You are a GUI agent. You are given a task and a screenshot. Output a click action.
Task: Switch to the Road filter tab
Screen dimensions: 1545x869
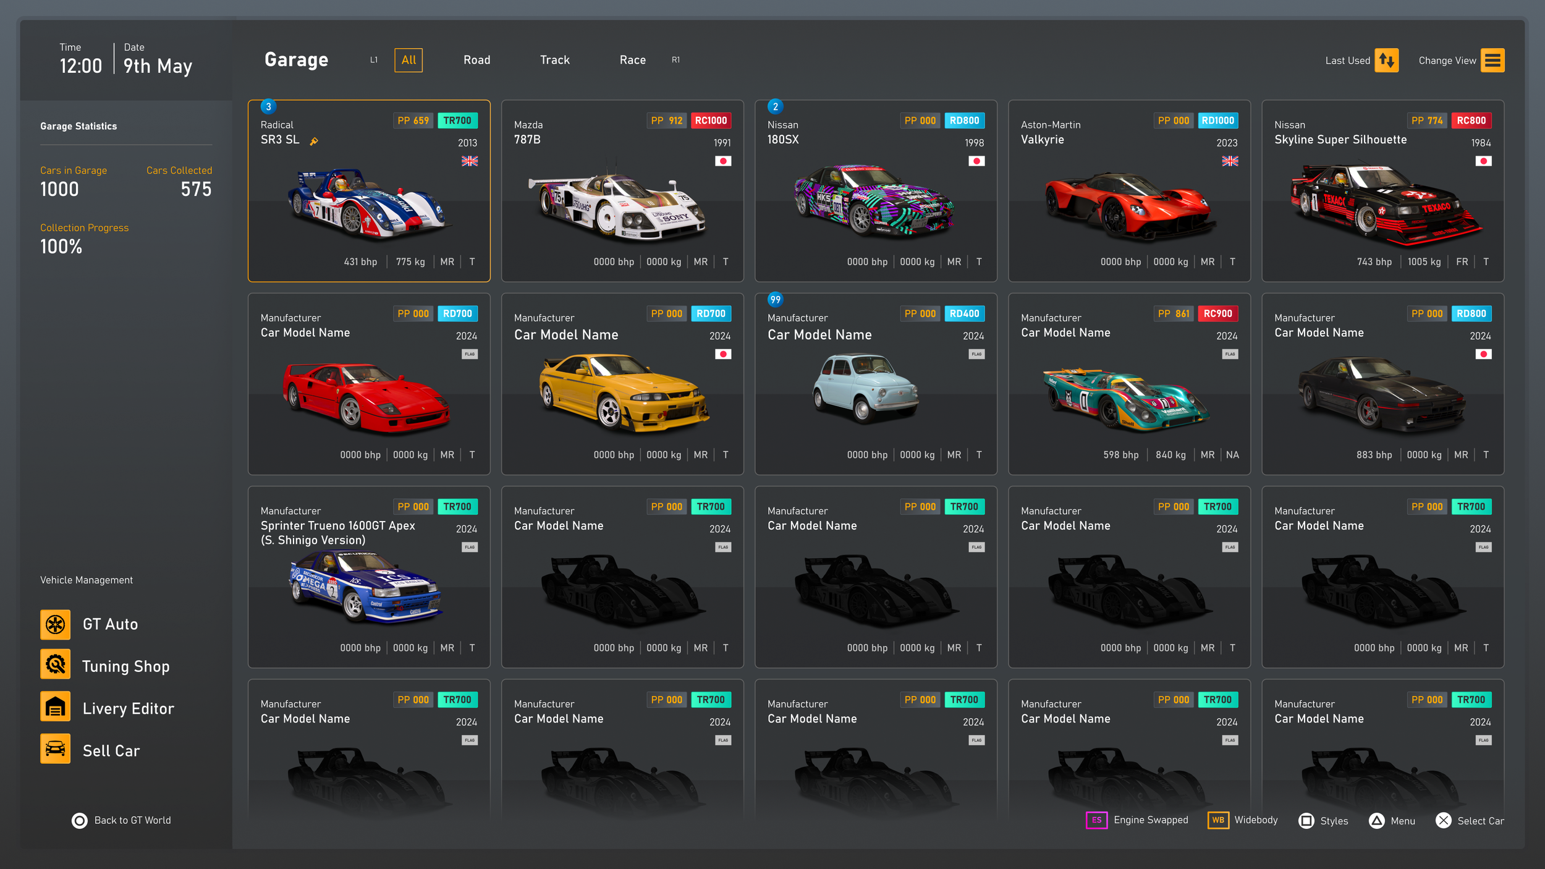point(476,60)
